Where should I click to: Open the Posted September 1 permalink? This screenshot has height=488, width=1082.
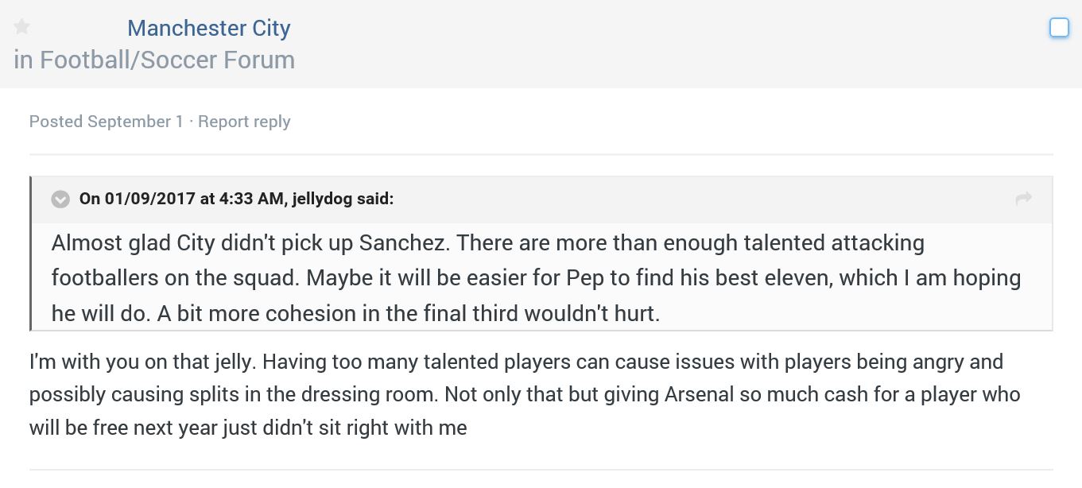coord(106,122)
